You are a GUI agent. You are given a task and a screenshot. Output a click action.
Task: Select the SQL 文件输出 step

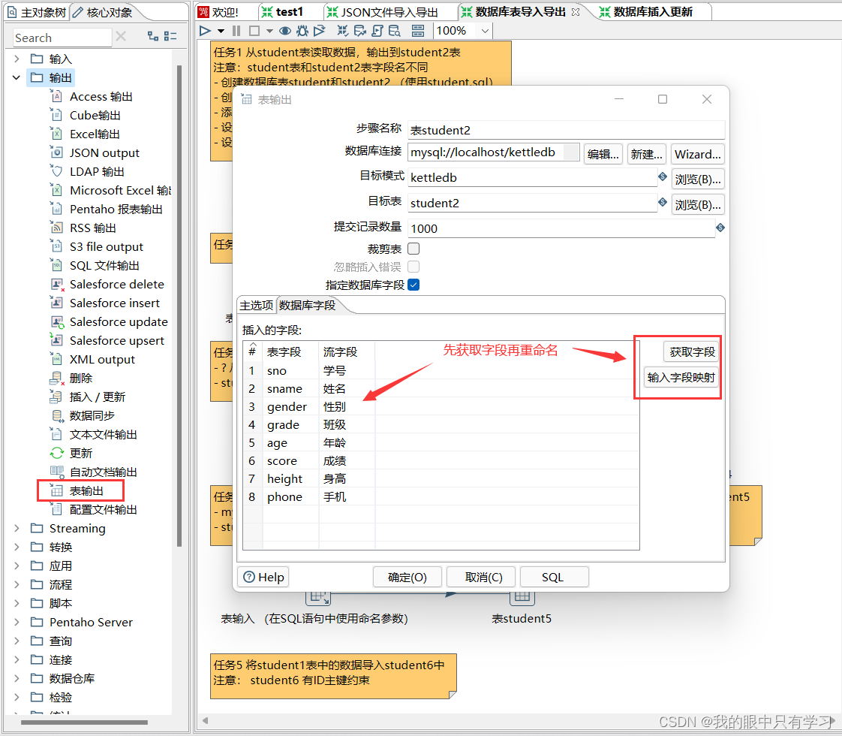(104, 265)
